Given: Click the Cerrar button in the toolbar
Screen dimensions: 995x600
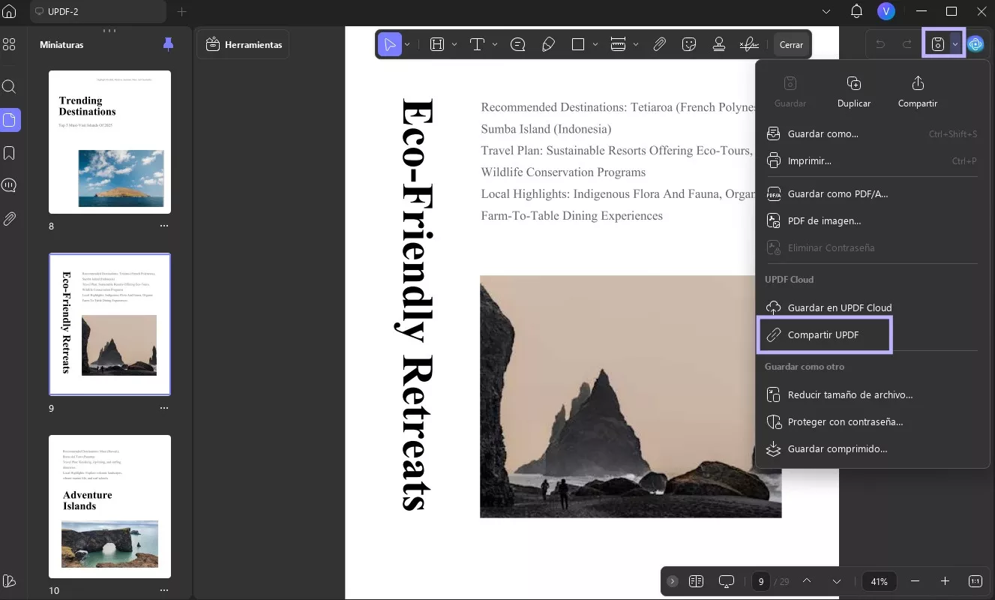Looking at the screenshot, I should (791, 44).
